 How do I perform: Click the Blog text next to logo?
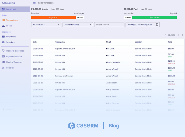(114, 126)
